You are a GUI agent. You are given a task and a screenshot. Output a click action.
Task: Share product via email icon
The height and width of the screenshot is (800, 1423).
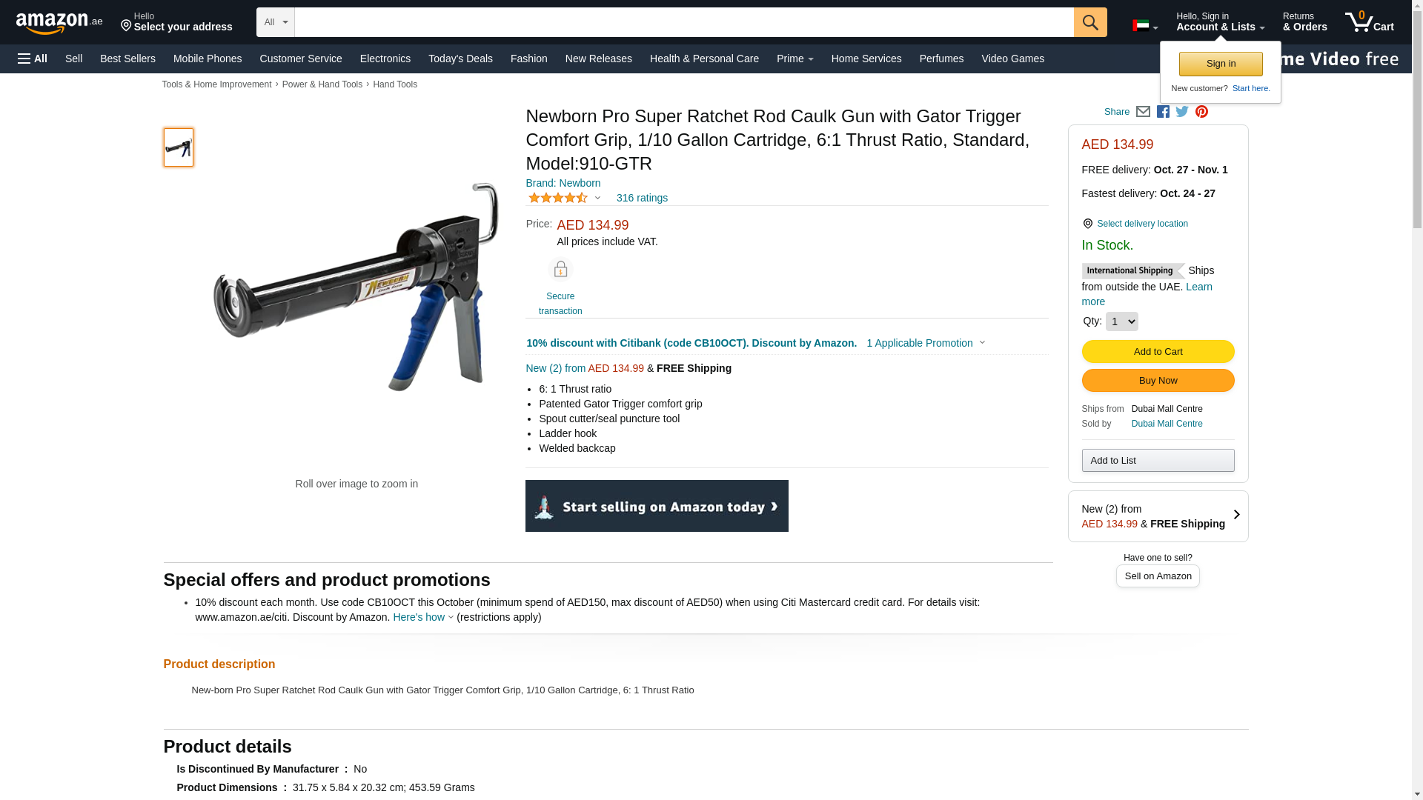1143,112
